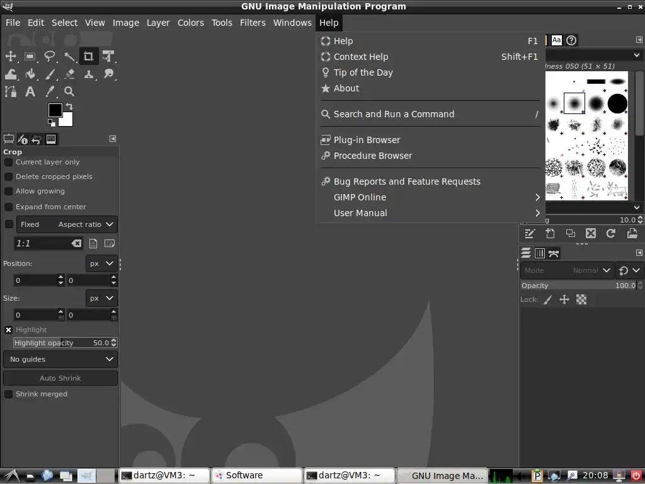Viewport: 645px width, 484px height.
Task: Open tool options panel configuration menu
Action: 113,139
